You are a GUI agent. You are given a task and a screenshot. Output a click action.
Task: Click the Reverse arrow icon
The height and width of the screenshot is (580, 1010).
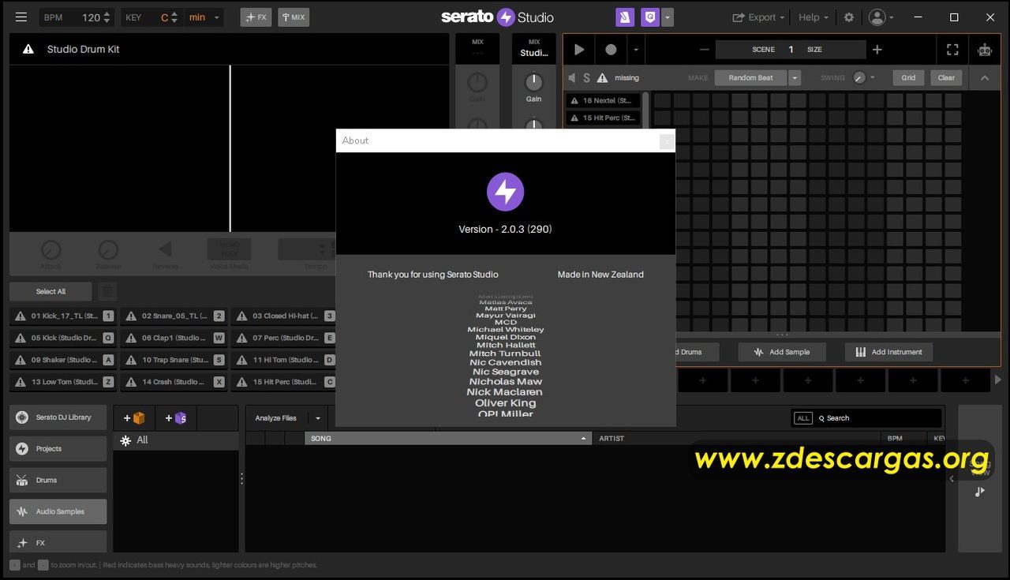tap(165, 250)
